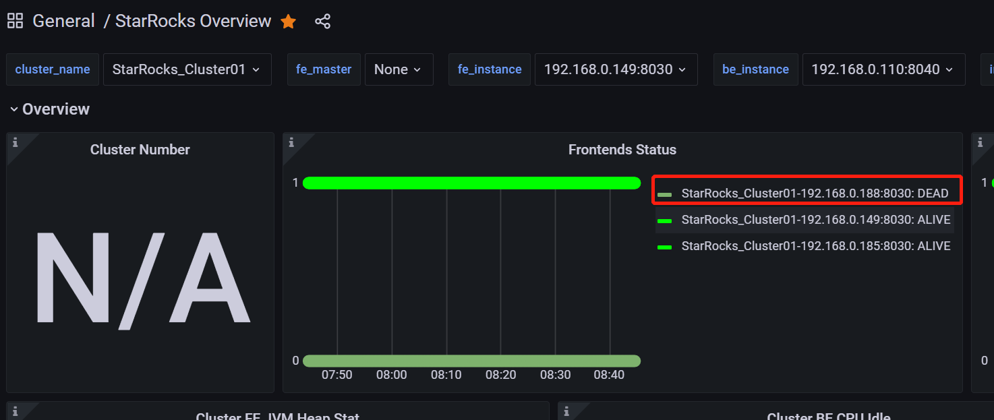The height and width of the screenshot is (420, 994).
Task: Click the 08:00 time axis label
Action: pos(392,375)
